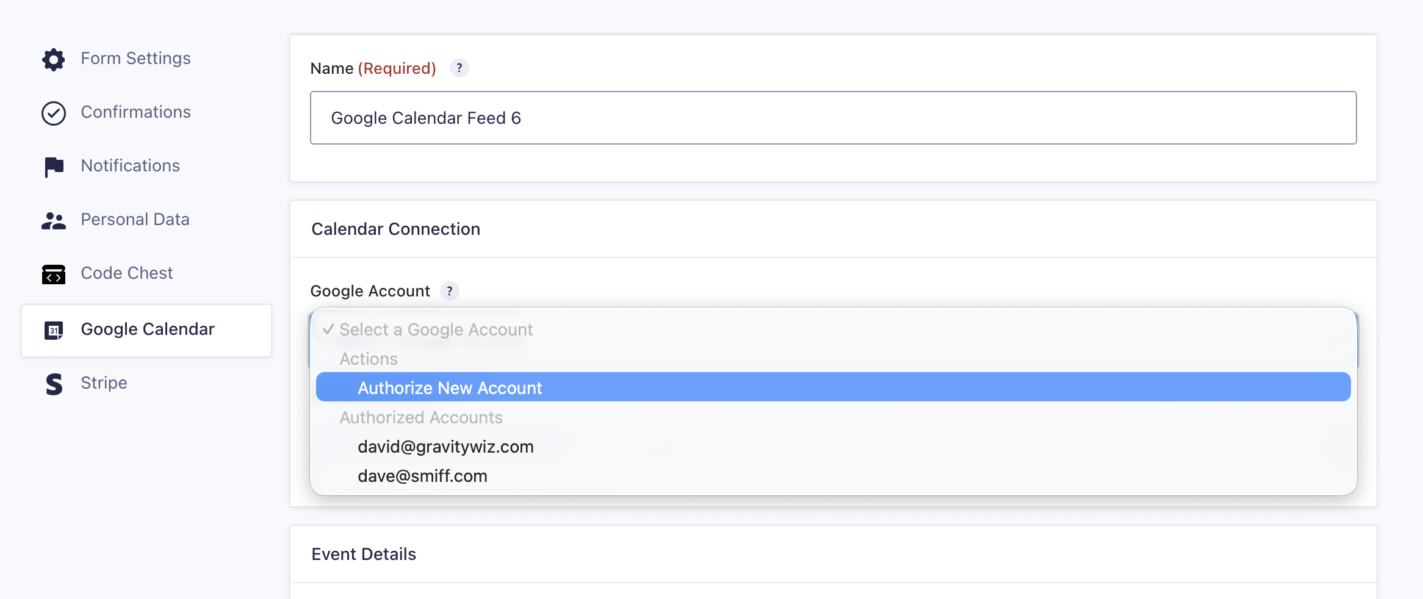1423x599 pixels.
Task: Go to the Confirmations settings page
Action: pos(135,112)
